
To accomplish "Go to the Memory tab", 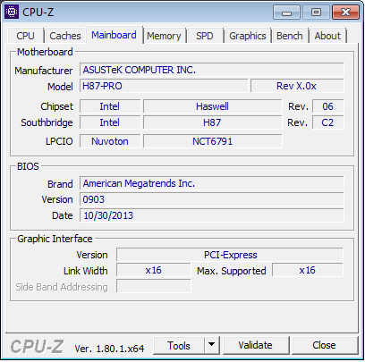I will (164, 36).
